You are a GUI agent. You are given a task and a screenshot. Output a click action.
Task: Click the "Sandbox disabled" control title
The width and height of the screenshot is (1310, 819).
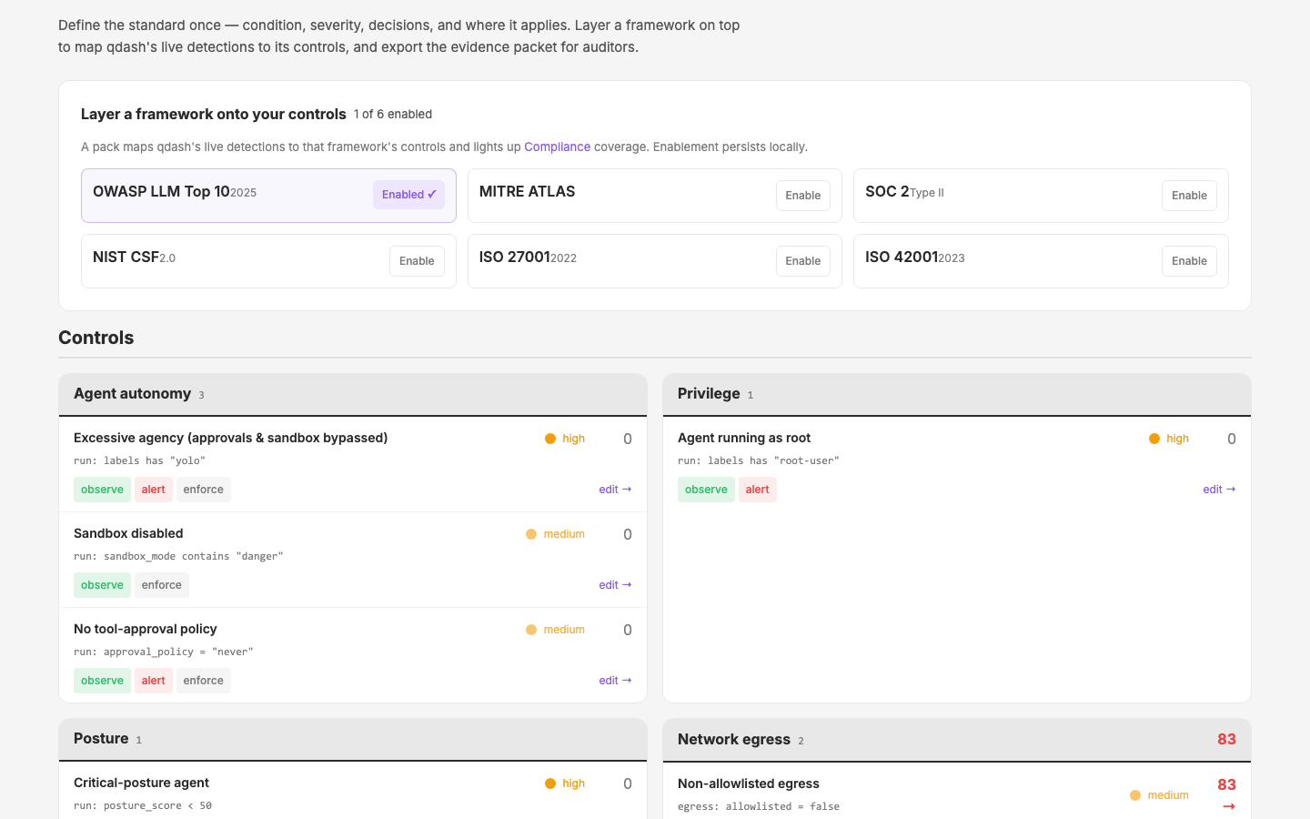(128, 533)
